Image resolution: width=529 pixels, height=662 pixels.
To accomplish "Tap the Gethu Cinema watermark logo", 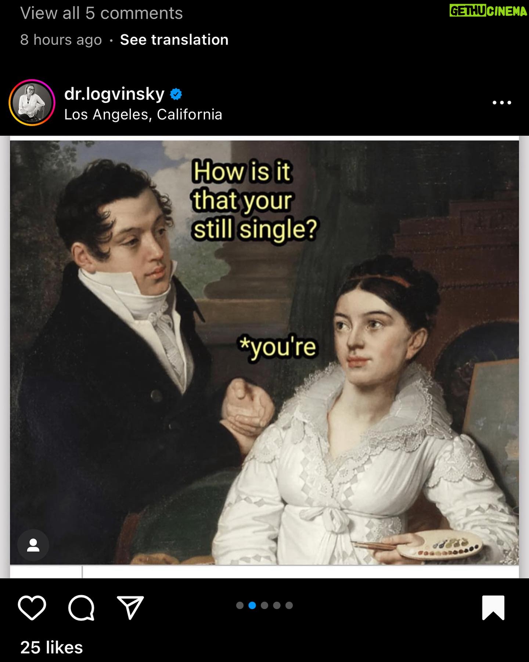I will 488,11.
